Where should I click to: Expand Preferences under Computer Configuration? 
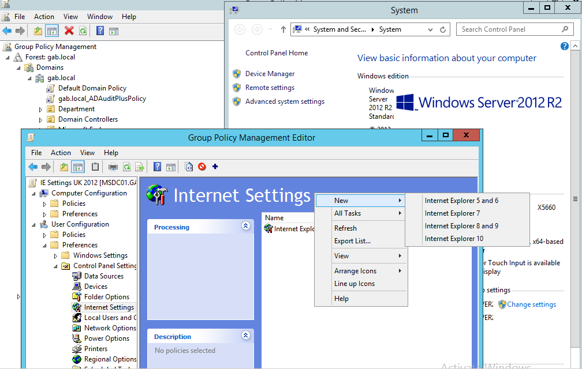click(44, 214)
